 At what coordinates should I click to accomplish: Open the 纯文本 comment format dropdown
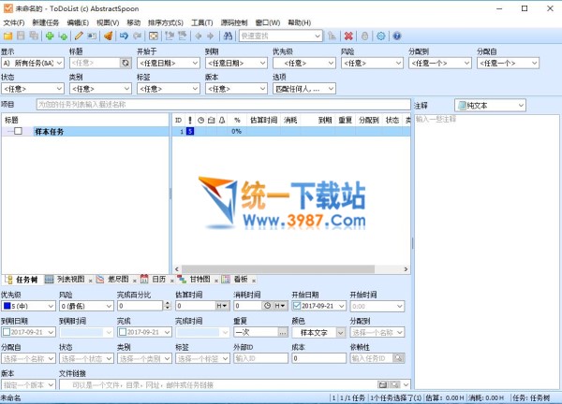[x=490, y=105]
